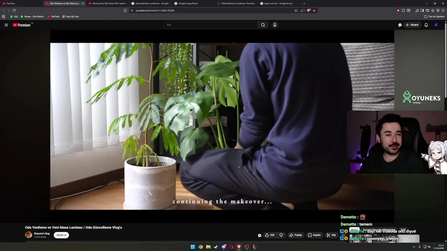Open Steam from the taskbar
Viewport: 447px width, 251px height.
[x=216, y=247]
